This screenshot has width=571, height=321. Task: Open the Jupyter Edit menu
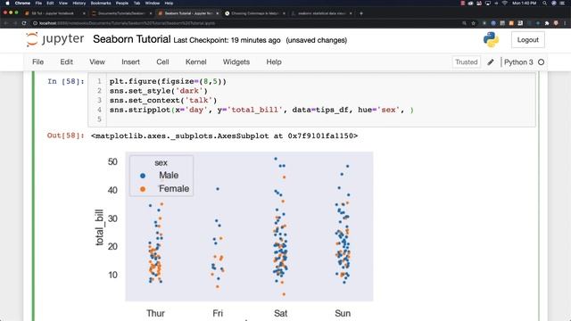pos(66,62)
